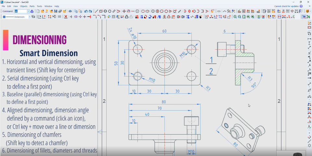
Task: Click the New document icon
Action: [x=38, y=11]
